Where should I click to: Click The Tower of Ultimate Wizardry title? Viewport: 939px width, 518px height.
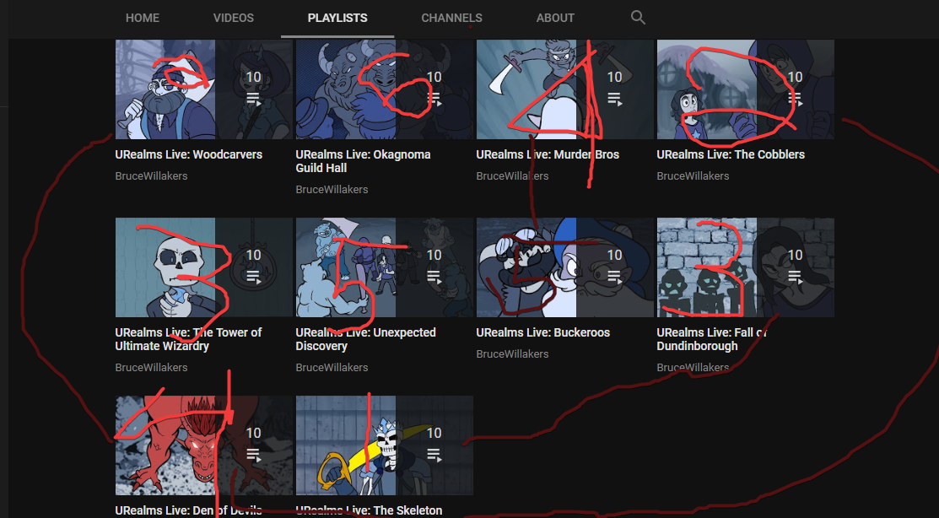(189, 339)
